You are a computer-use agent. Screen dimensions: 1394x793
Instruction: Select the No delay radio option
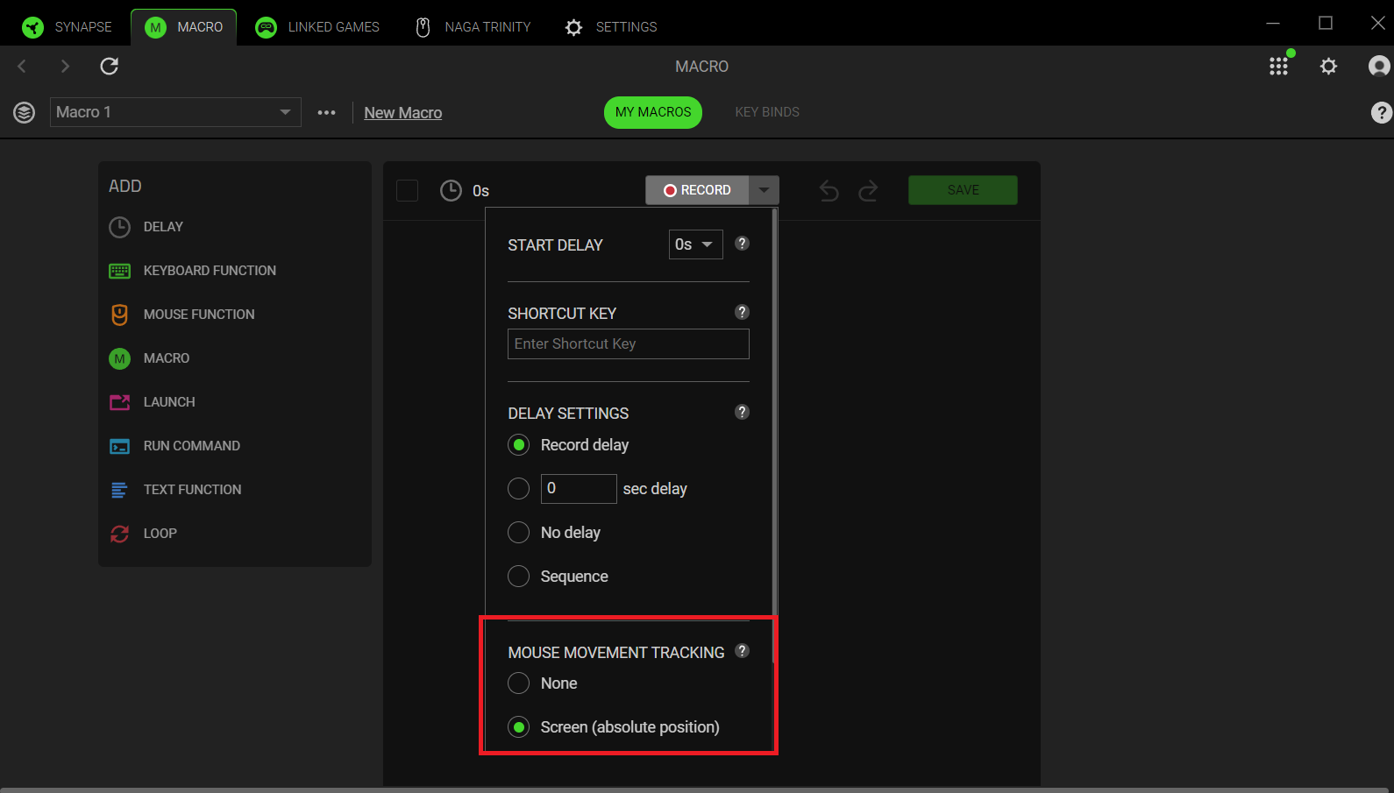click(519, 532)
